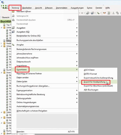Screen dimensions: 121x135
Task: Click the copy icon in the toolbar
Action: point(117,13)
